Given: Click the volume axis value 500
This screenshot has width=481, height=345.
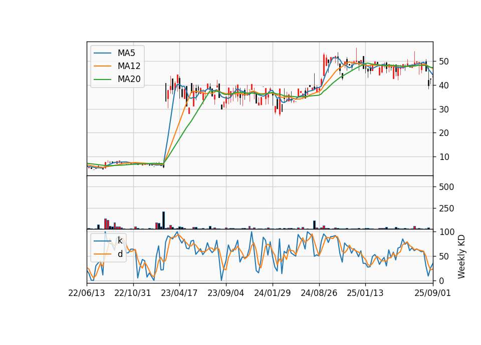Looking at the screenshot, I should [446, 186].
